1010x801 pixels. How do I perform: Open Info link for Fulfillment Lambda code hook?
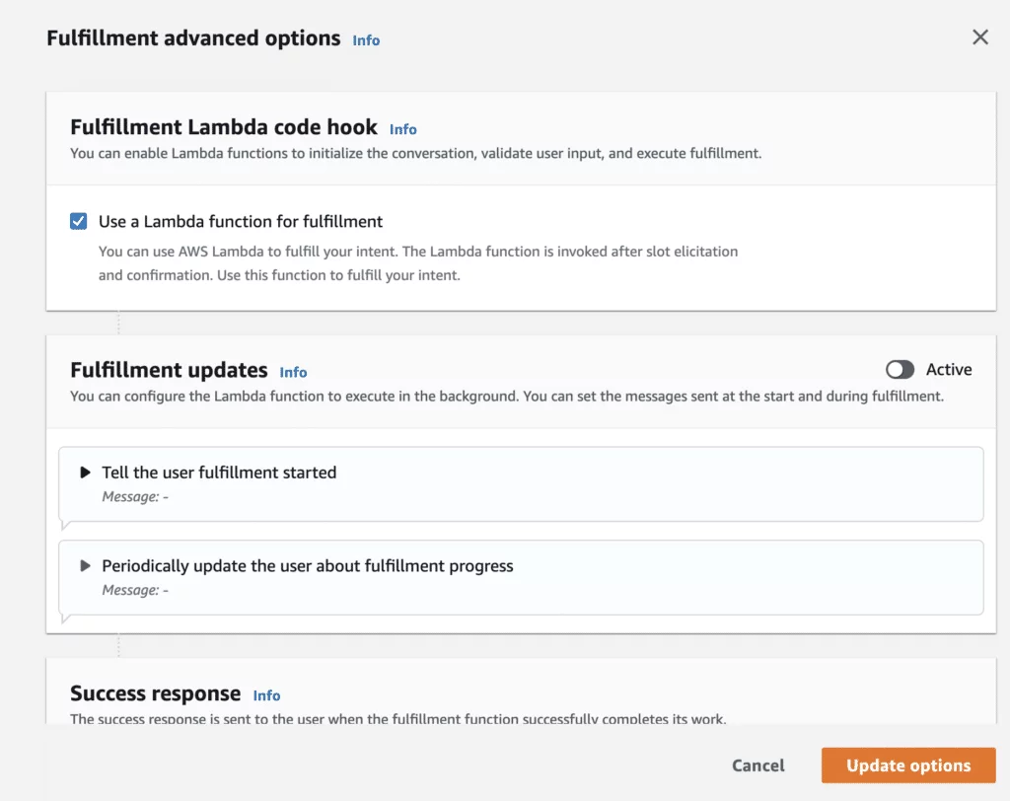403,129
